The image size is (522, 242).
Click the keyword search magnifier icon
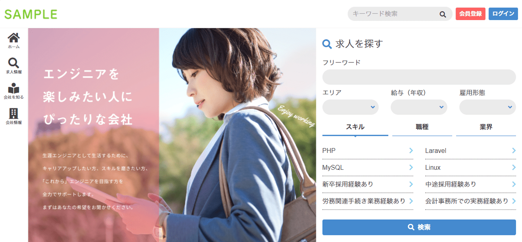point(443,15)
